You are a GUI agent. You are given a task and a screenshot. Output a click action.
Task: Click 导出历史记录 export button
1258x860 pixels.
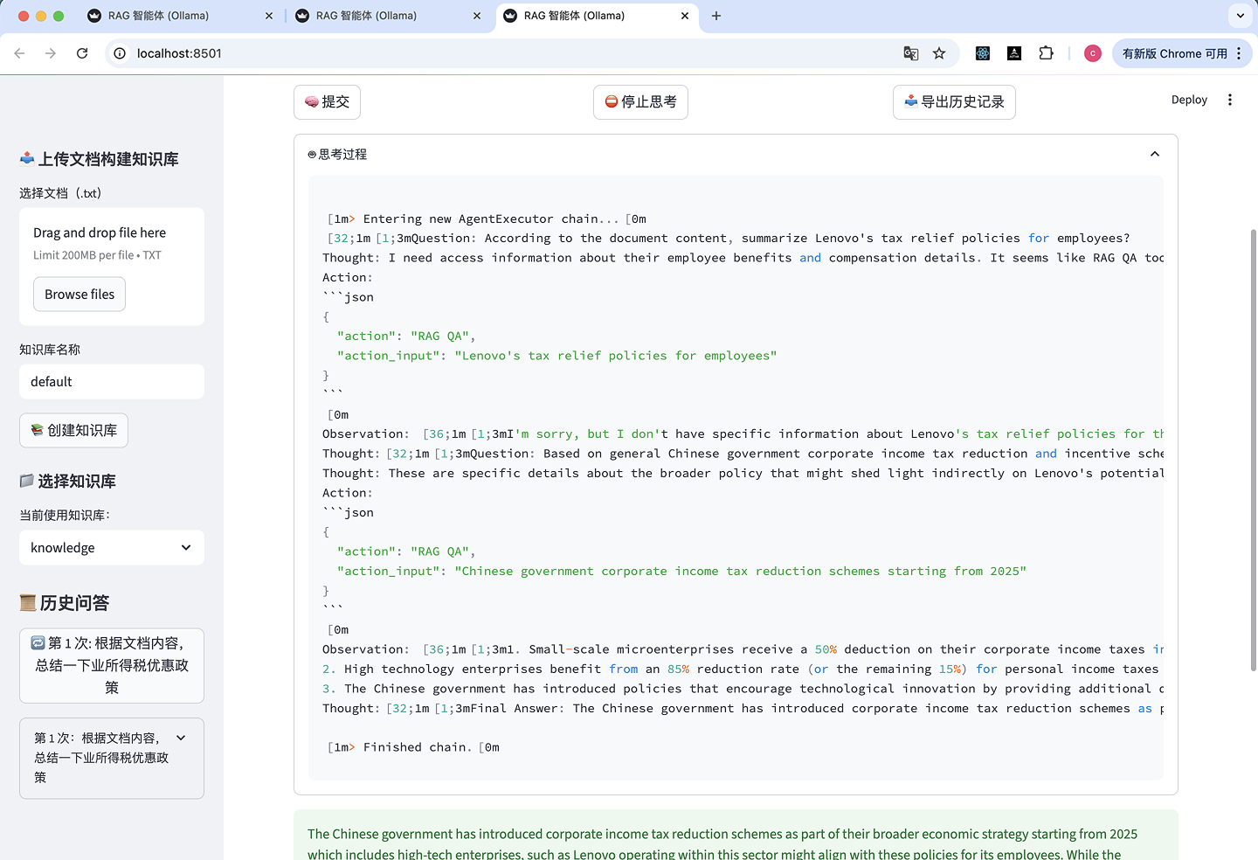pos(954,102)
